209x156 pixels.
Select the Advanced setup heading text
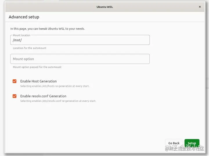24,17
